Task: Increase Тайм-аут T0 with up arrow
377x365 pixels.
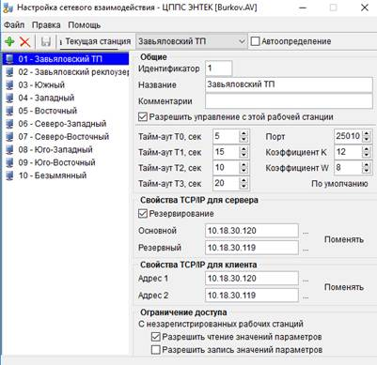Action: pos(243,133)
